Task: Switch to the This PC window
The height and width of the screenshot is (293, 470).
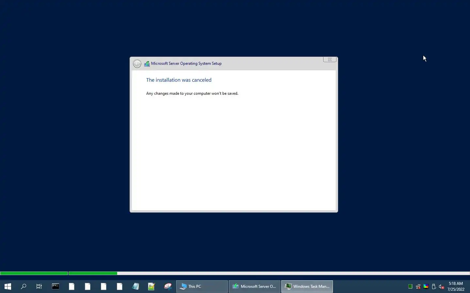Action: [202, 286]
